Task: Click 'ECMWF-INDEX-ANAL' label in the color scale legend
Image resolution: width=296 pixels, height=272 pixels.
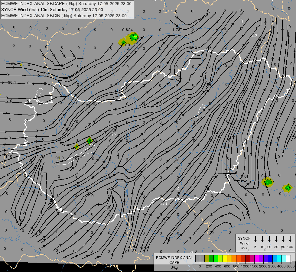Action: tap(174, 258)
